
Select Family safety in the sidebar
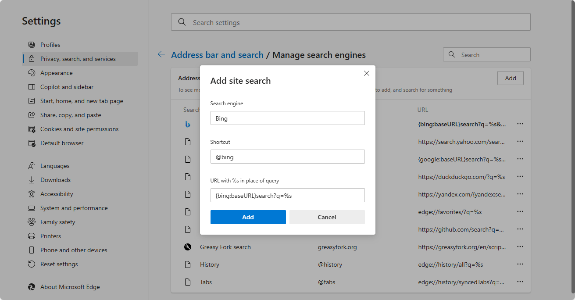pyautogui.click(x=57, y=222)
